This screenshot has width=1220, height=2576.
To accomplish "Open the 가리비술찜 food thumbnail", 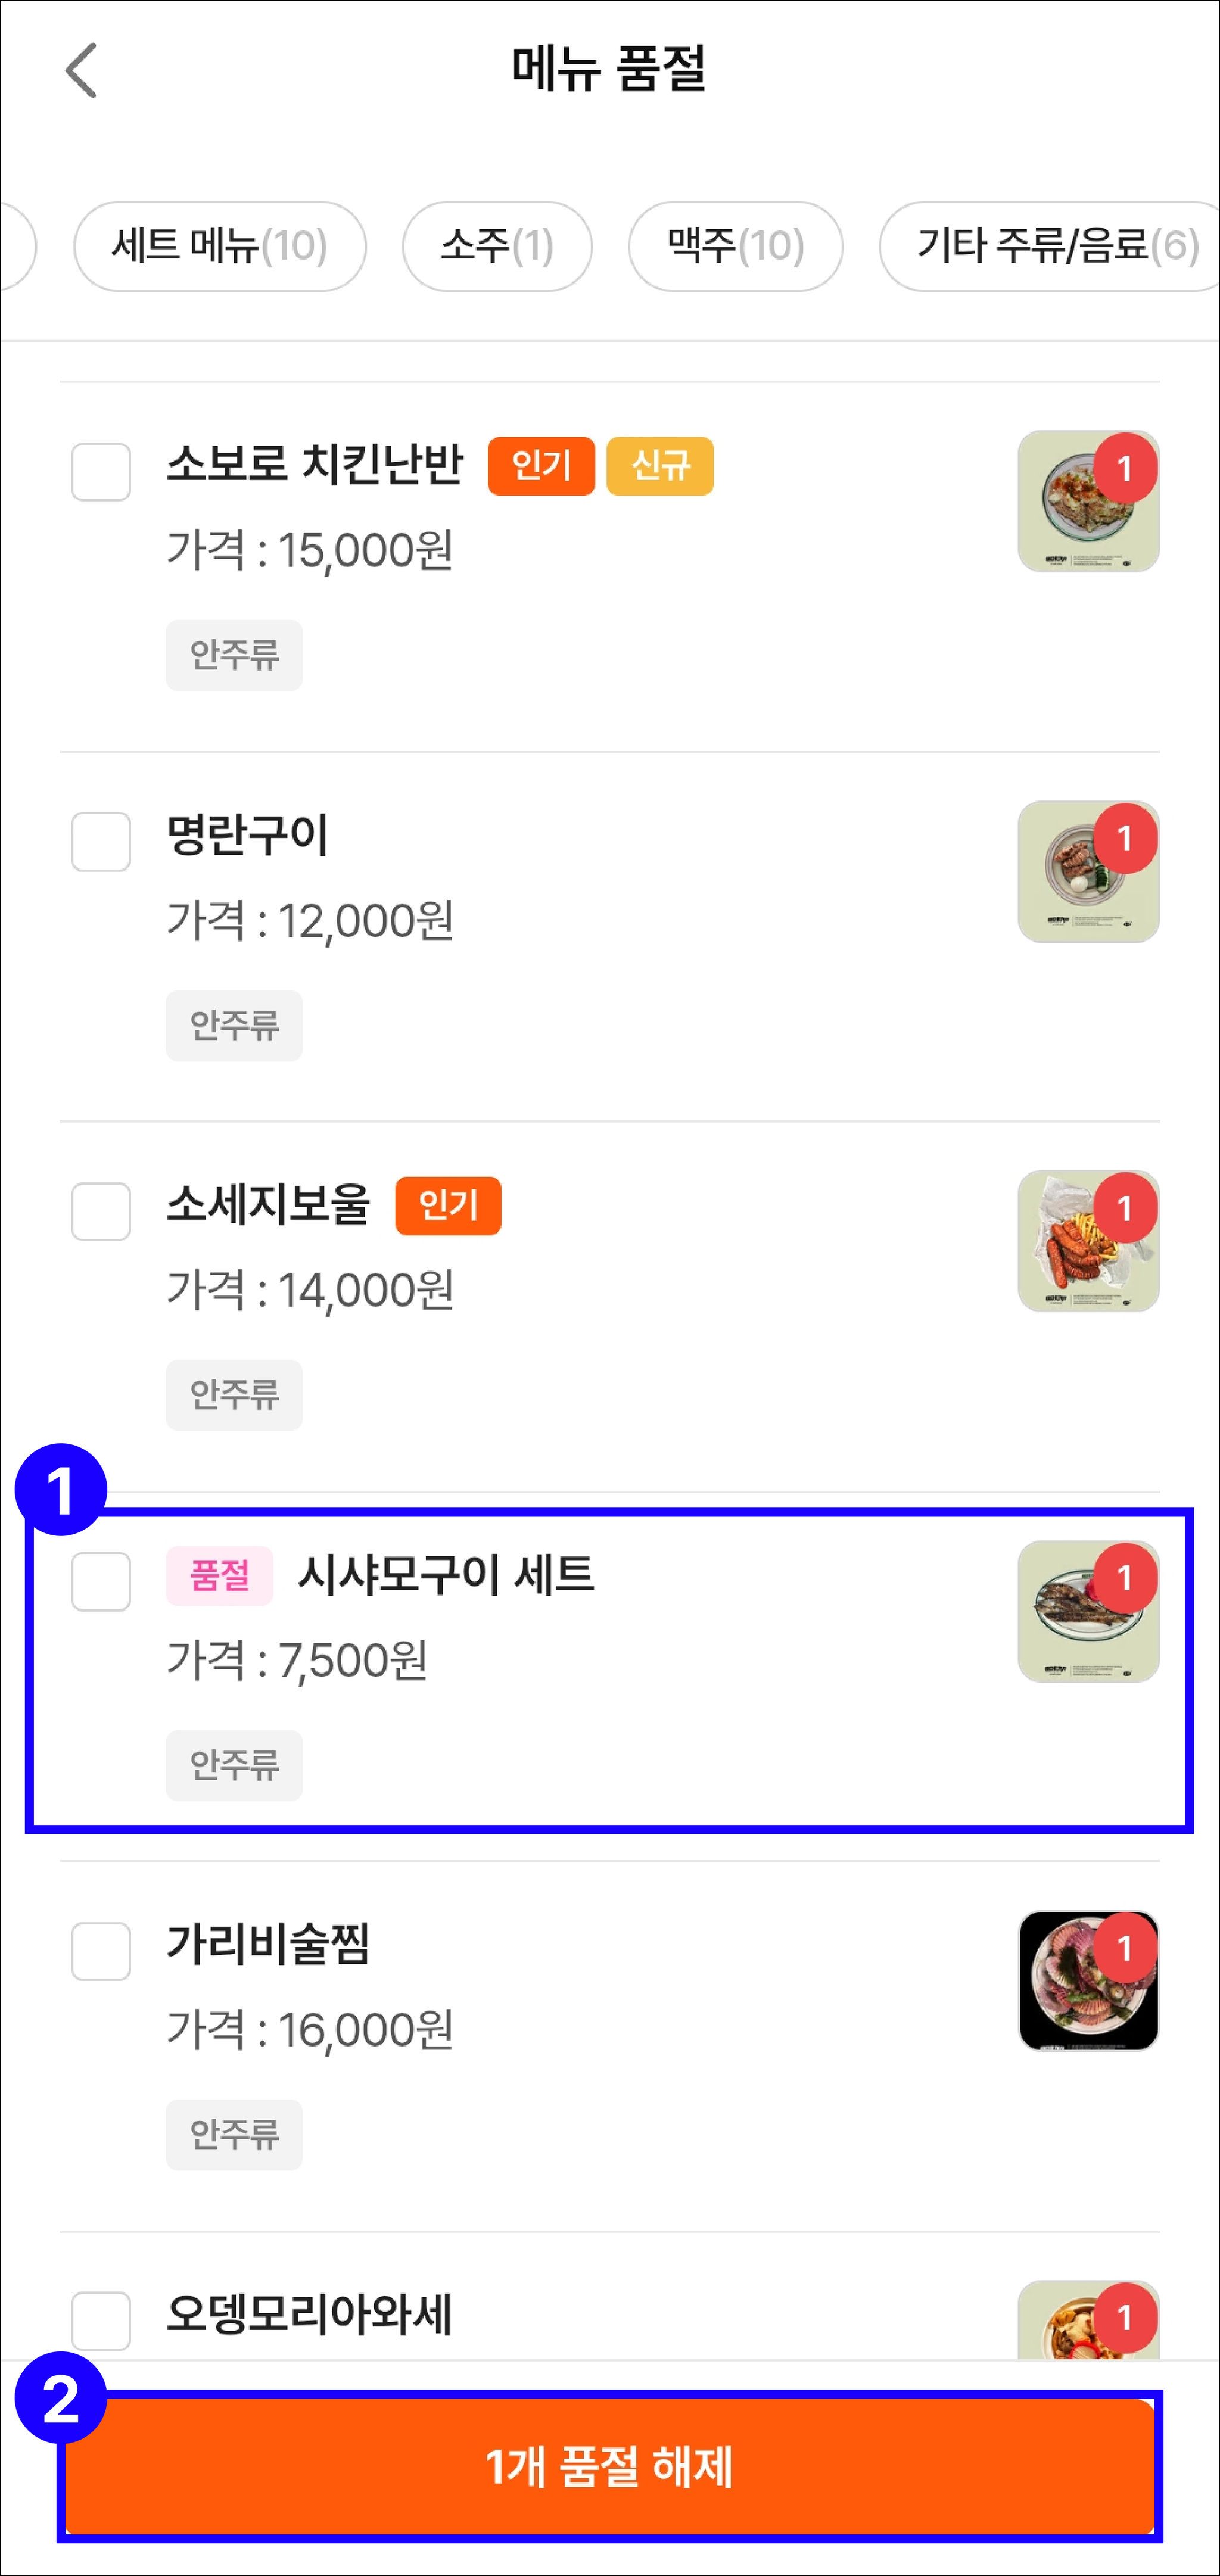I will pos(1088,1981).
